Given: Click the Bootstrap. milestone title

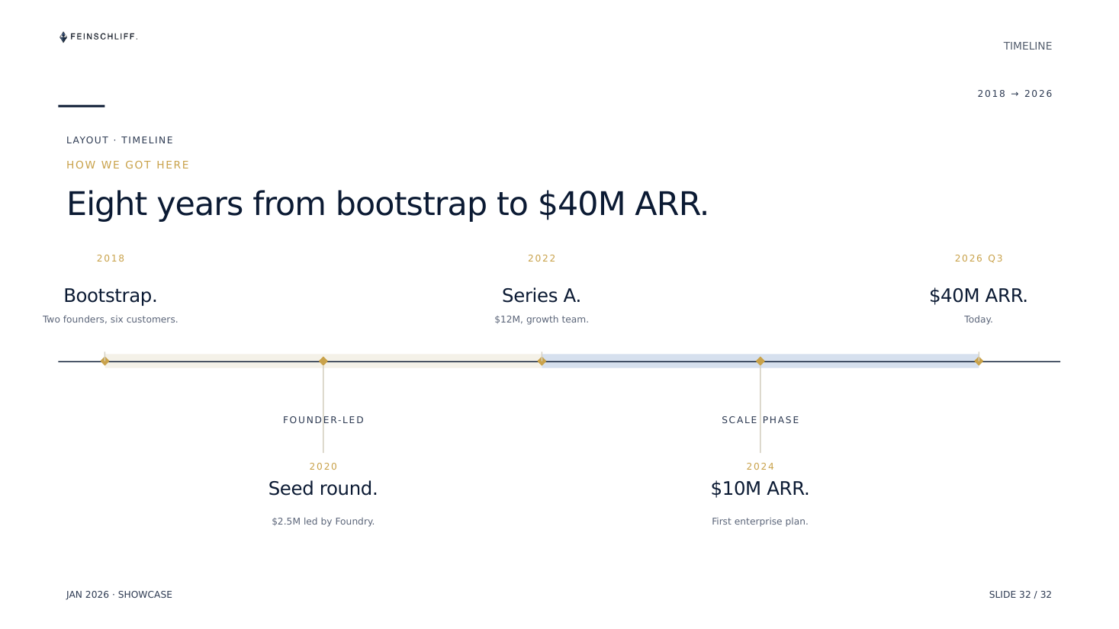Looking at the screenshot, I should click(111, 296).
